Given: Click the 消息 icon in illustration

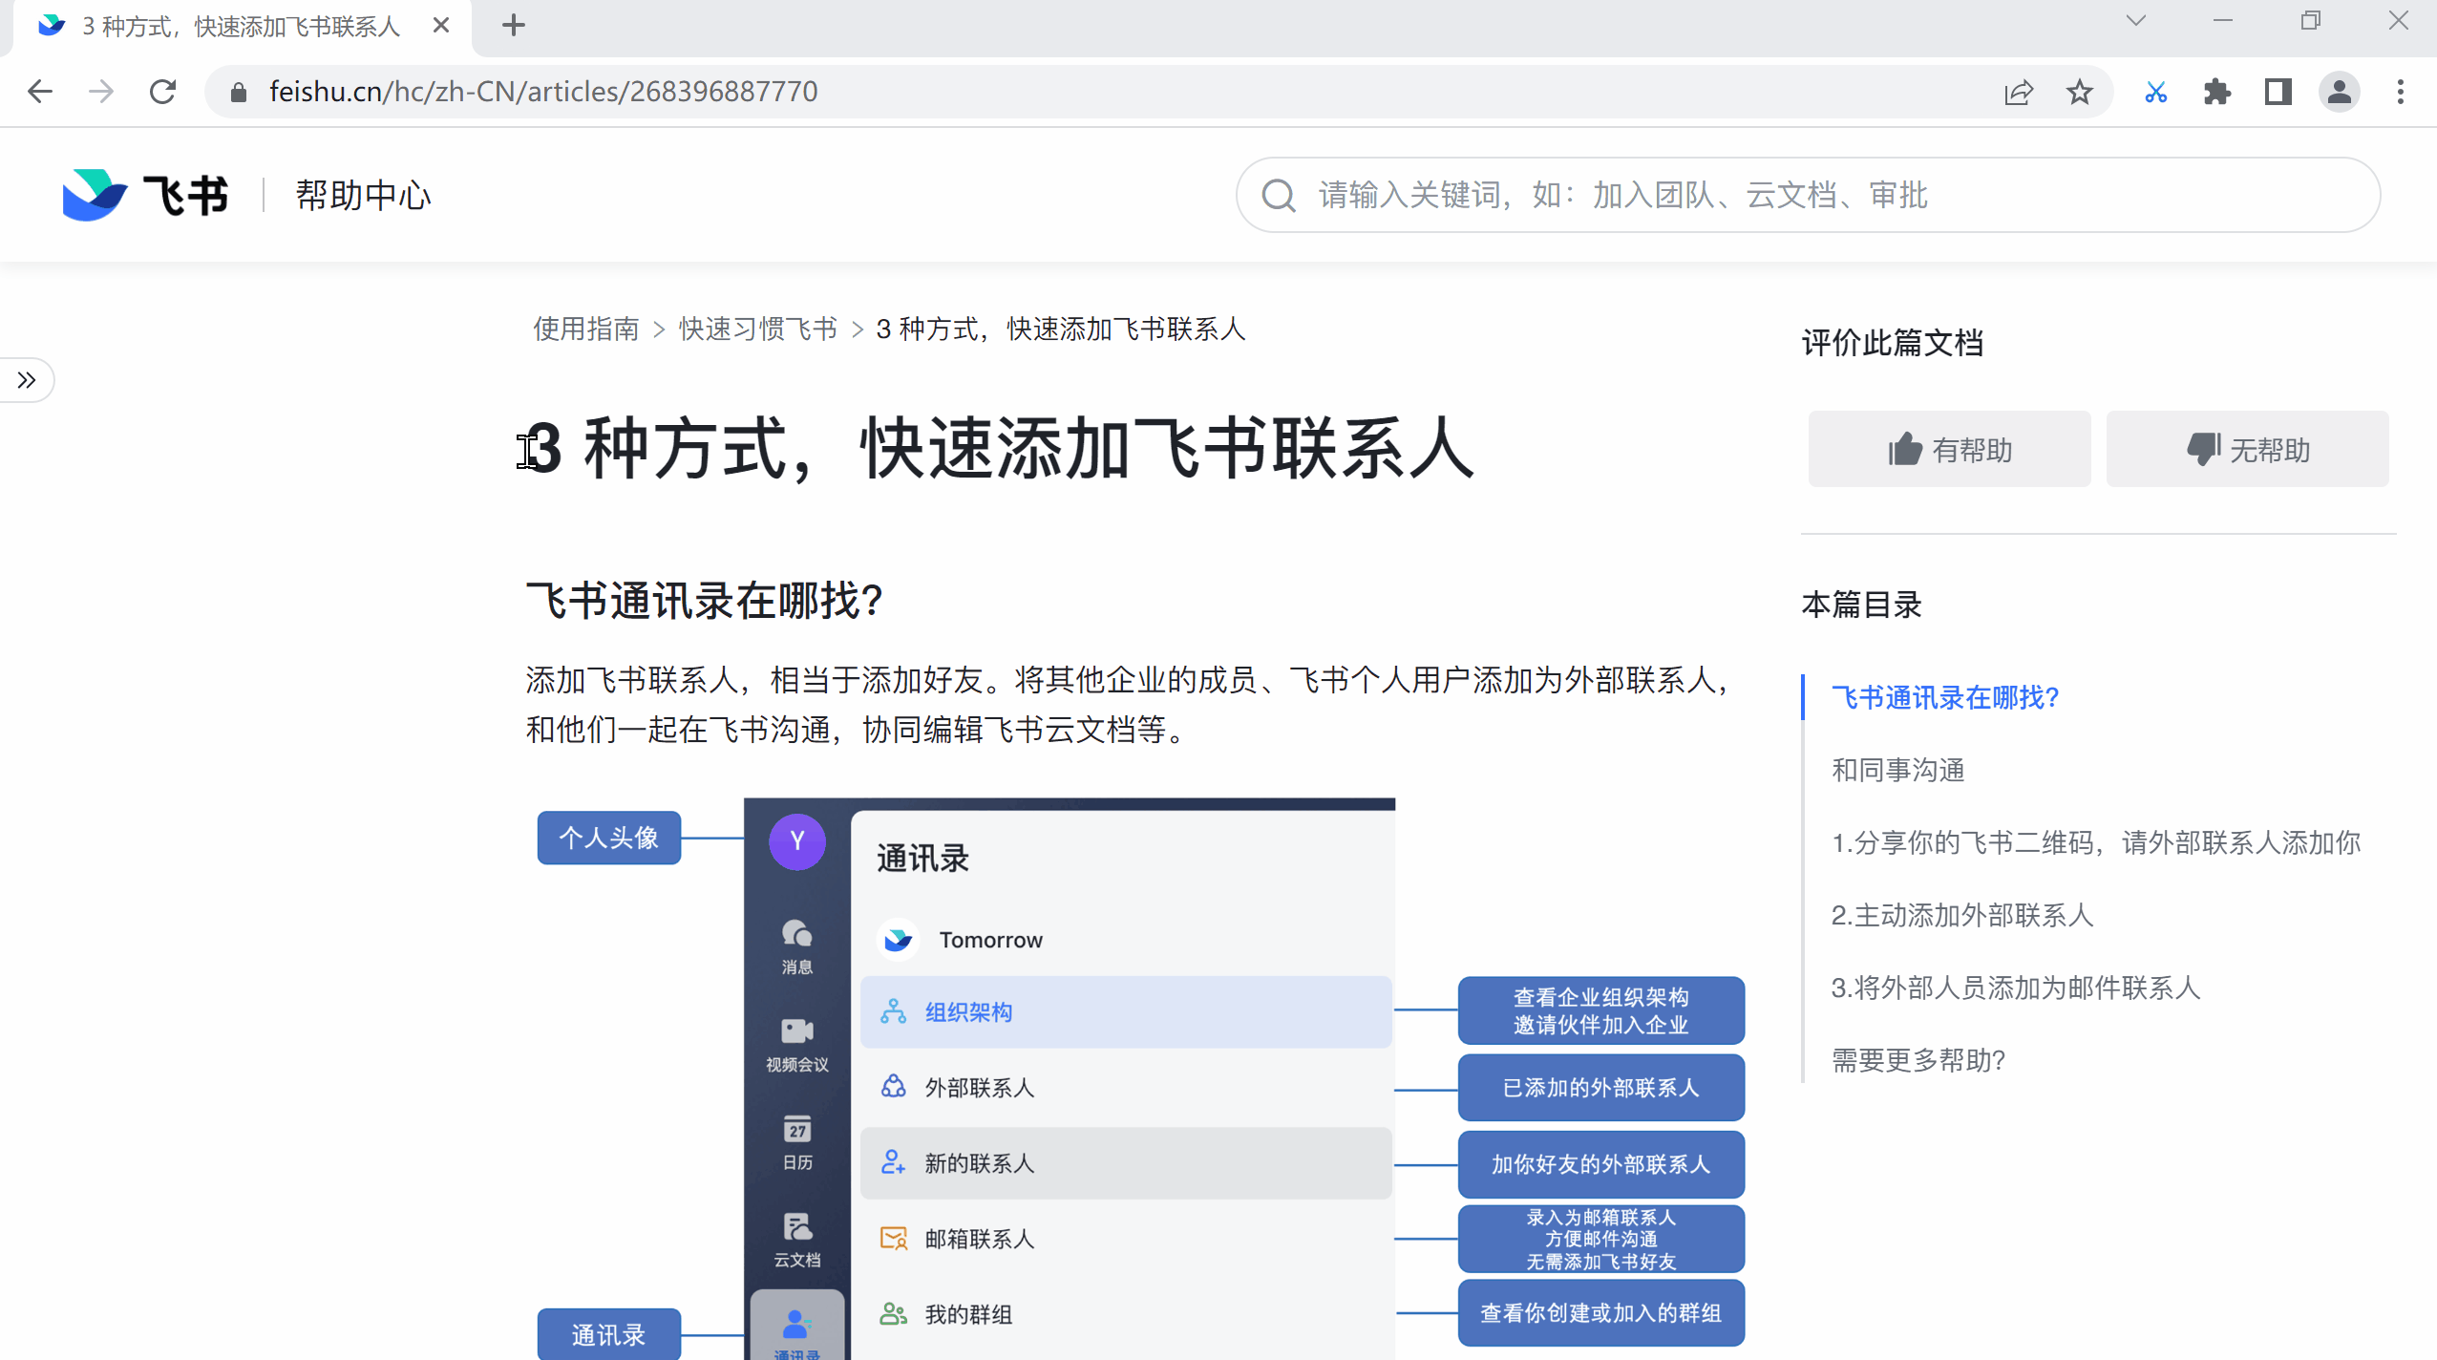Looking at the screenshot, I should pos(797,946).
